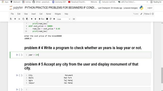Image resolution: width=163 pixels, height=91 pixels.
Task: Open the edX Free Online Courses bookmark
Action: (127, 2)
